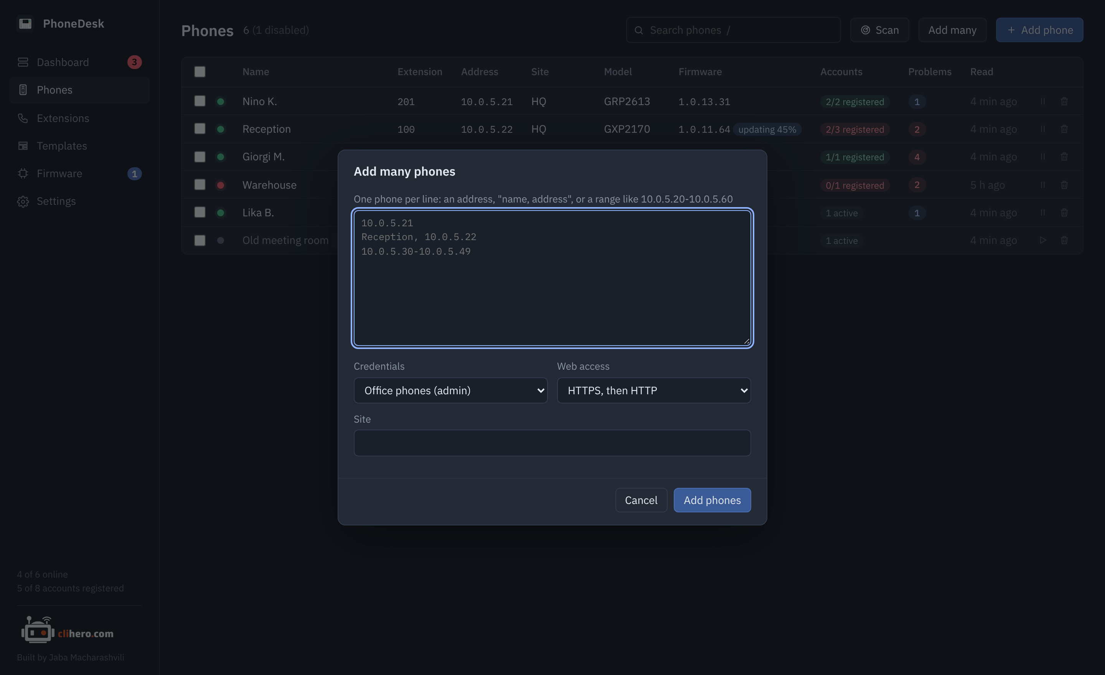Delete the Reception phone

1064,129
